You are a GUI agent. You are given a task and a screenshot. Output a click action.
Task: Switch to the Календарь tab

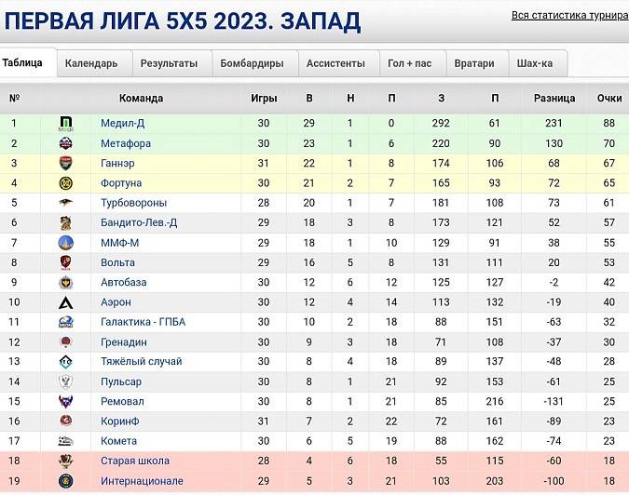tap(91, 63)
